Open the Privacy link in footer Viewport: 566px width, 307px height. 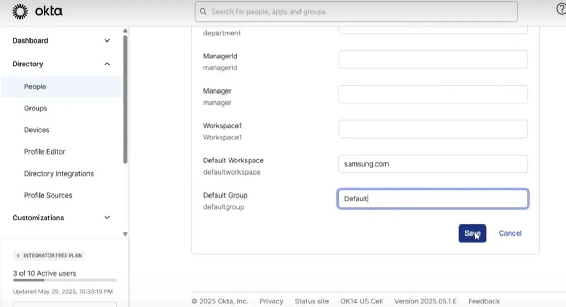[271, 301]
